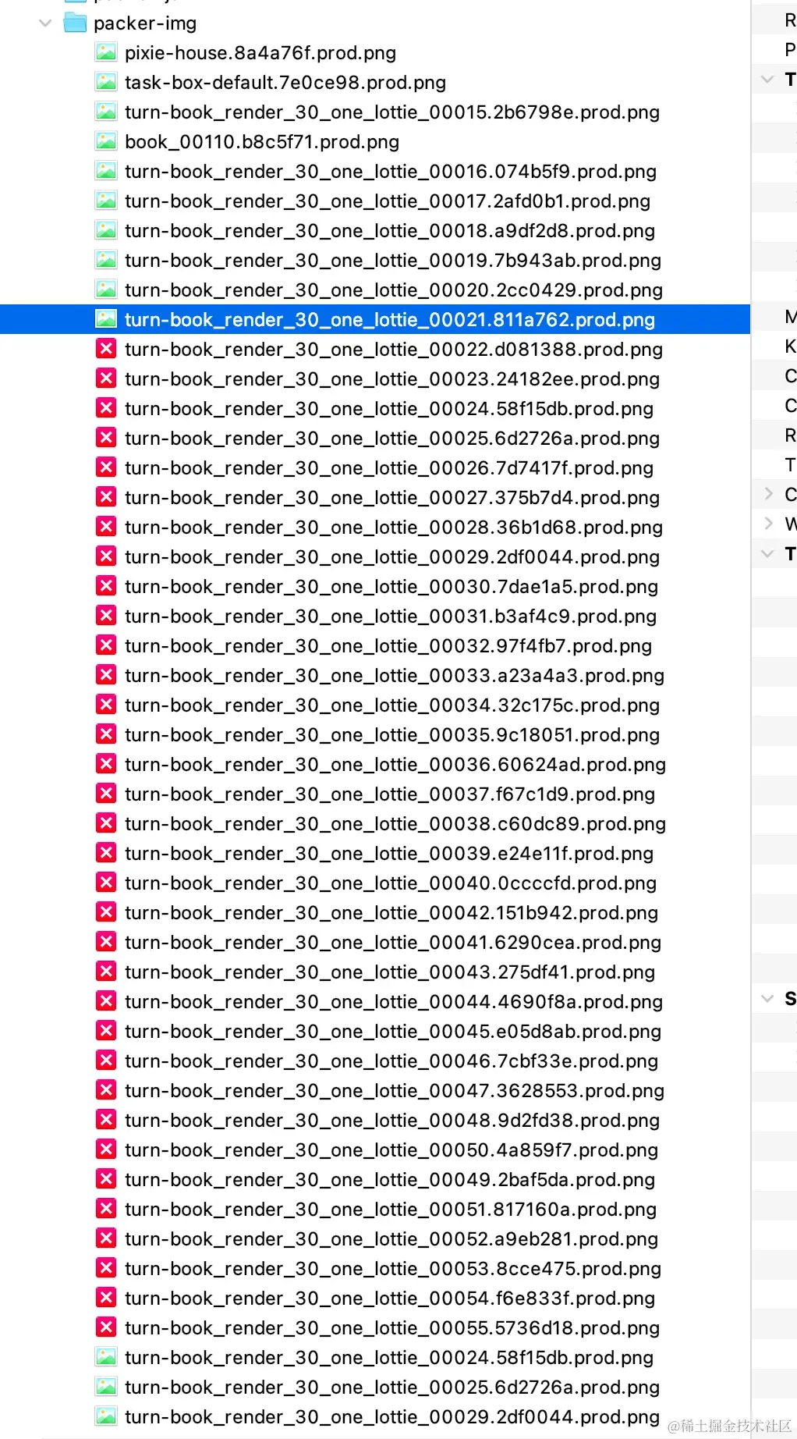Select file turn-book_render_30_one_lottie_00027.375b7d4.prod.png
The height and width of the screenshot is (1439, 797).
click(x=392, y=498)
